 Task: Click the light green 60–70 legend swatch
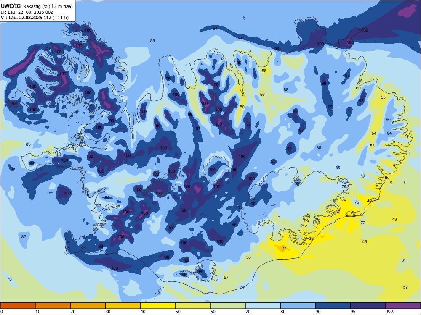tap(228, 306)
